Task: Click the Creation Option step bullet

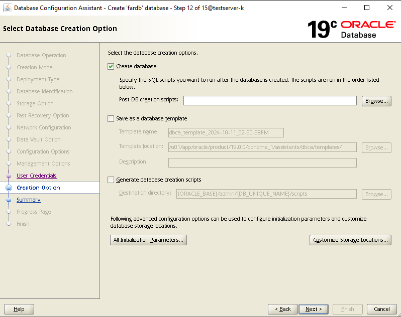Action: (9, 188)
